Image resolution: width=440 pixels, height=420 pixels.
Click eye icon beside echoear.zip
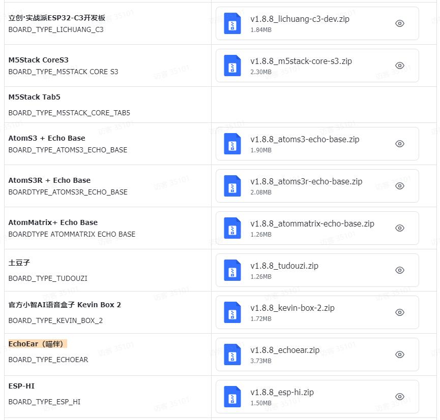(x=400, y=354)
